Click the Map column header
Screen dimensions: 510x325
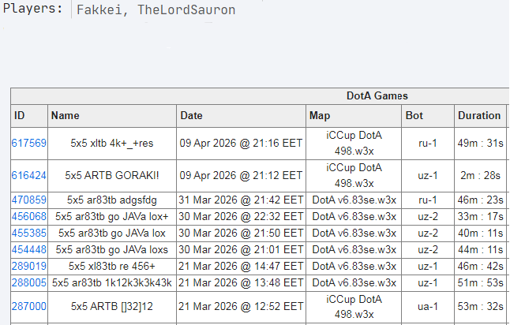(320, 115)
